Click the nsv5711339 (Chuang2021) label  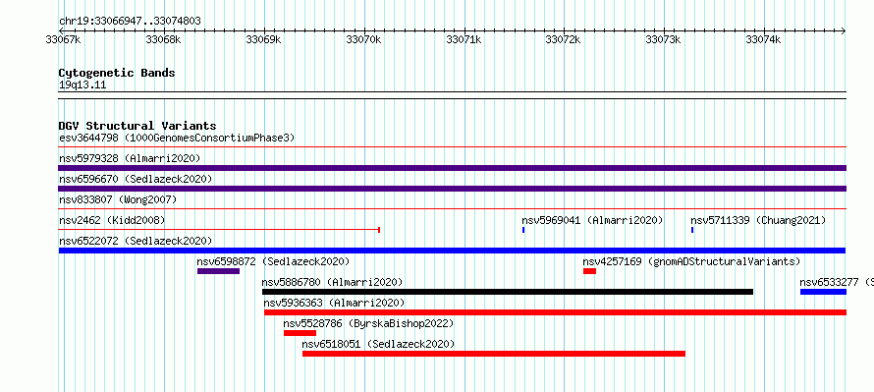pos(758,220)
